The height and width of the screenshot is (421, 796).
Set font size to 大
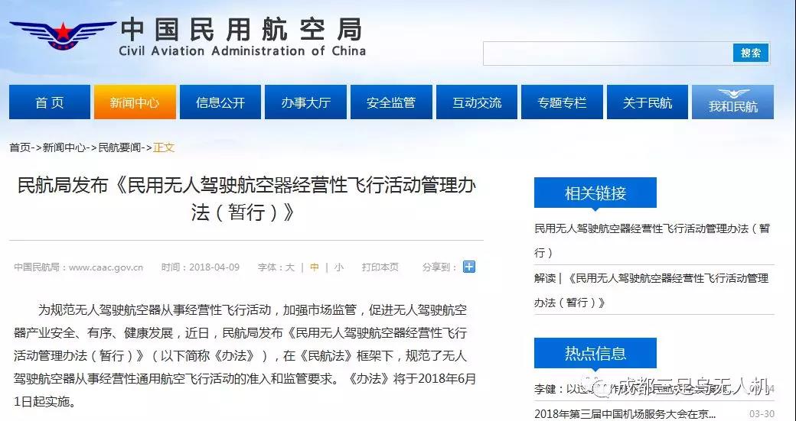[290, 267]
